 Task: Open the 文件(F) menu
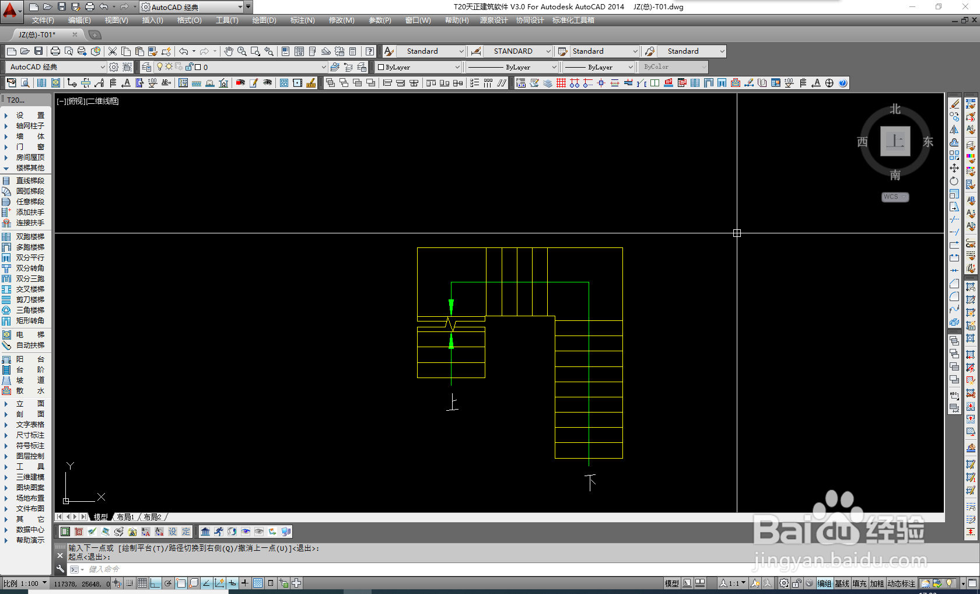pos(43,20)
